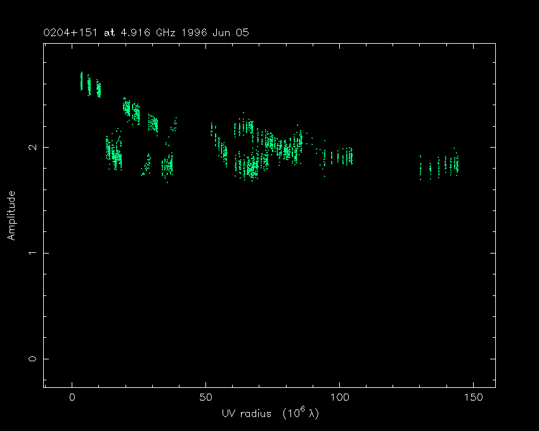The image size is (539, 431).
Task: Select the upper data cluster near UV radius 65
Action: (244, 129)
